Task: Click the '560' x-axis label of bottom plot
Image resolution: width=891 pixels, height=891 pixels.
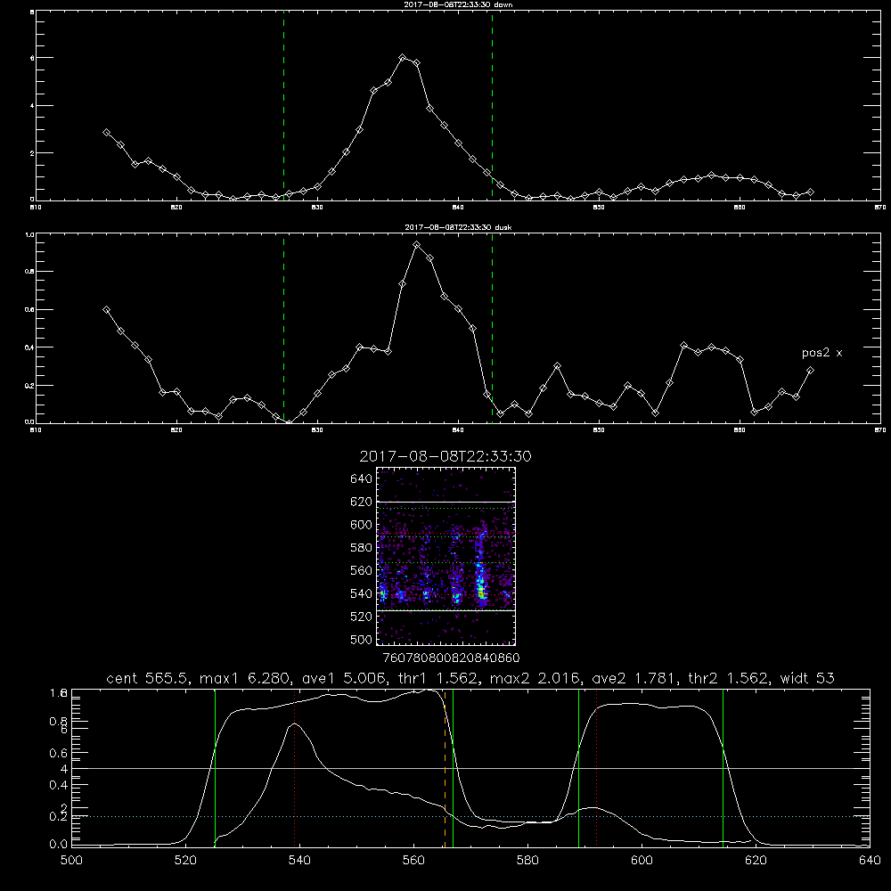Action: [413, 861]
